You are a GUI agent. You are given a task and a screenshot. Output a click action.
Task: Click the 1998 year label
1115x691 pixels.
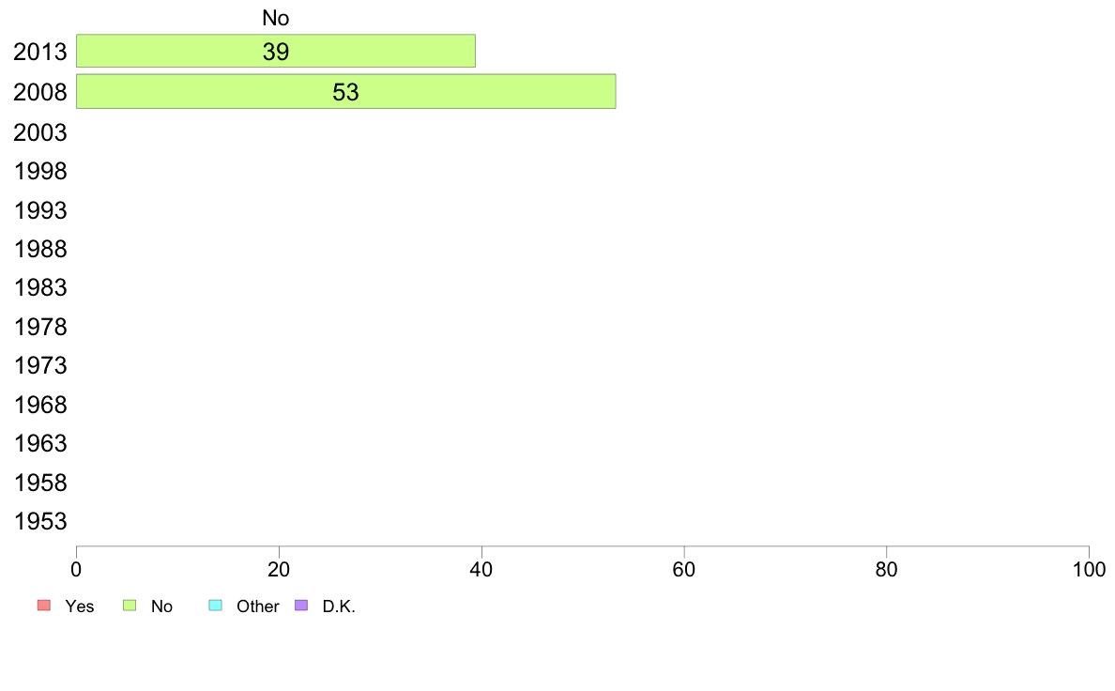tap(39, 172)
